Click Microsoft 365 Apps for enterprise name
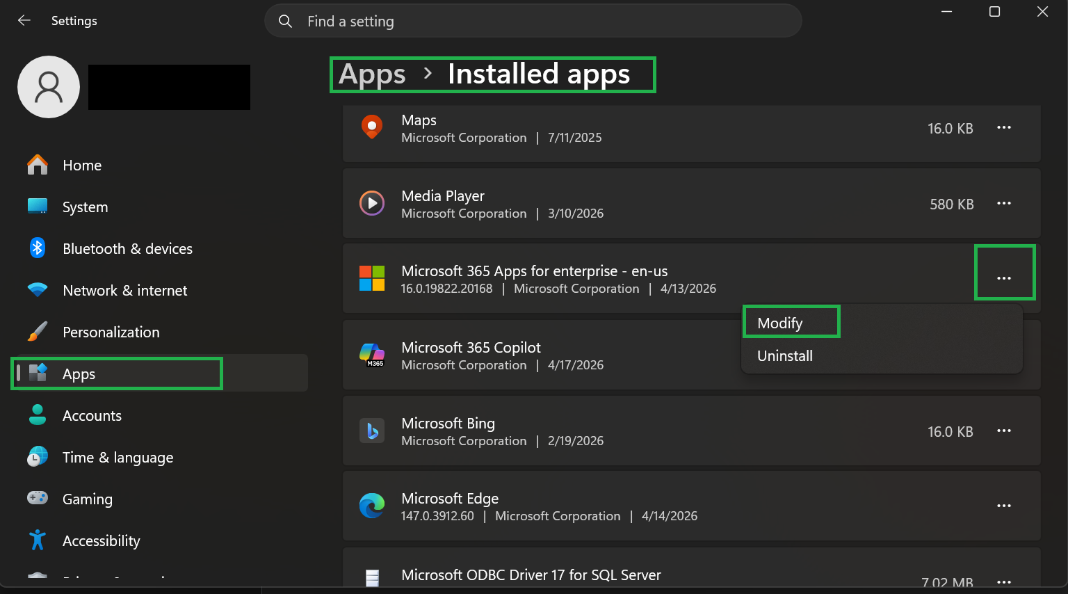This screenshot has height=594, width=1068. click(535, 271)
